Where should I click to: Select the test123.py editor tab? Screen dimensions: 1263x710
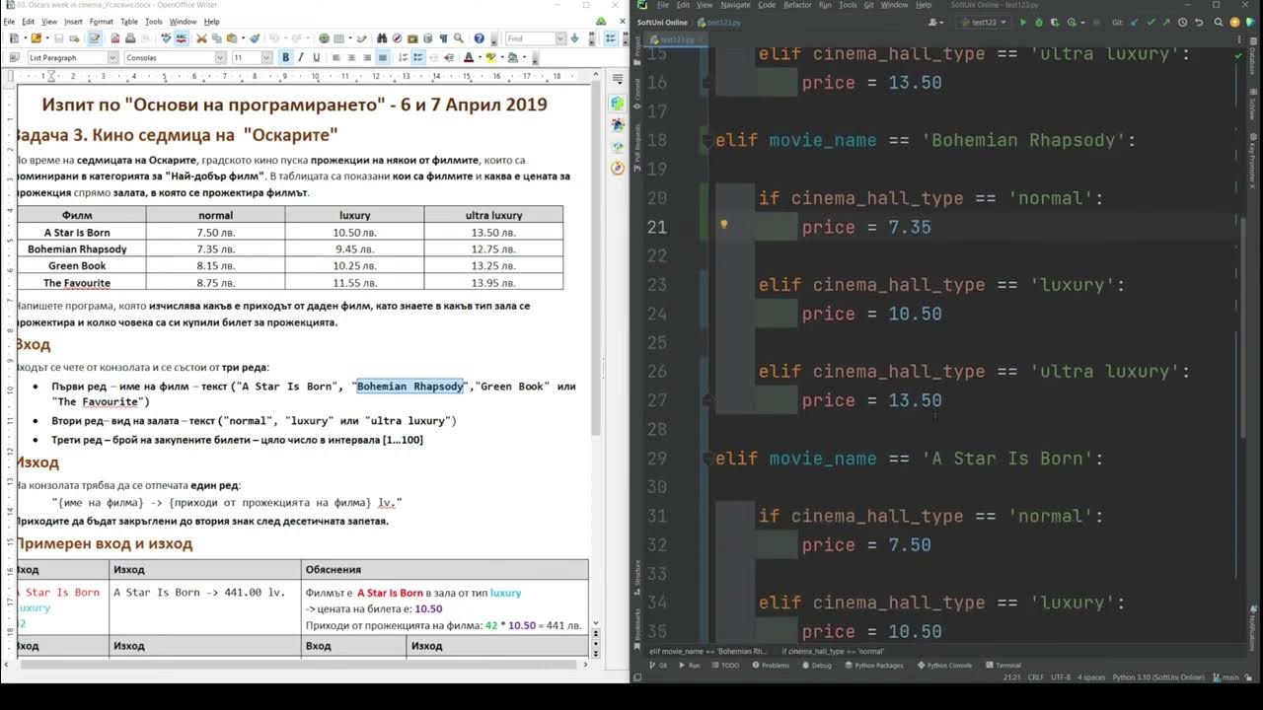pyautogui.click(x=677, y=39)
